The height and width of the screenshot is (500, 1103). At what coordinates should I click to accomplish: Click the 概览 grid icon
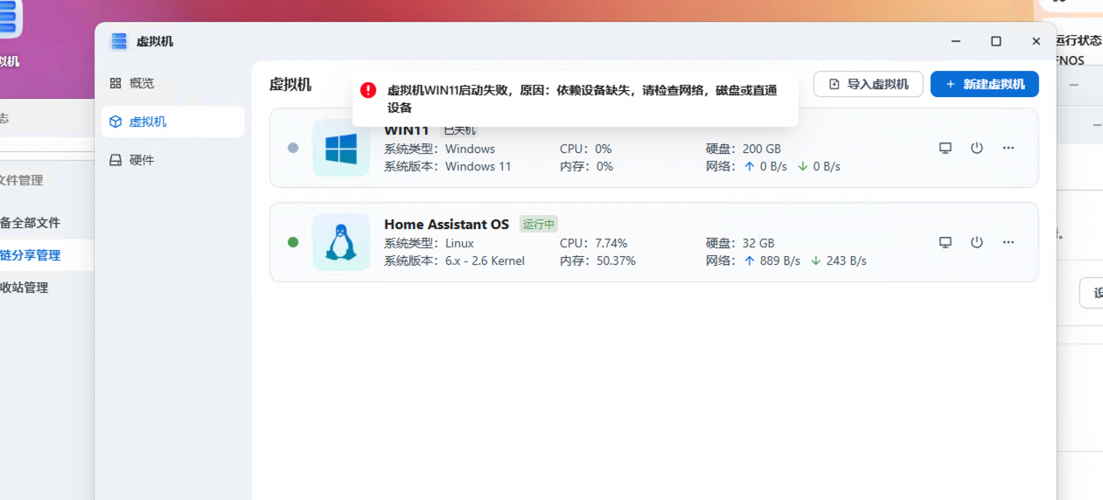pos(115,83)
